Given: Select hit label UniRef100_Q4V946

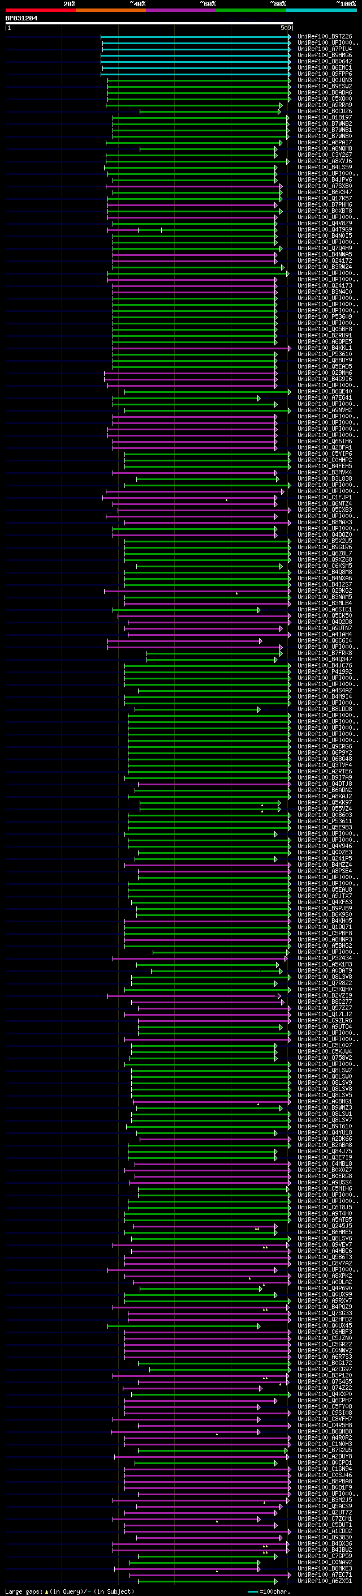Looking at the screenshot, I should click(325, 846).
